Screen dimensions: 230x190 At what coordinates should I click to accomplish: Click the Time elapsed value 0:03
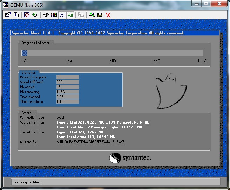tap(68, 97)
